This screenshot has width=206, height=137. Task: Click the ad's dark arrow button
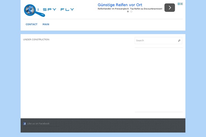170,8
